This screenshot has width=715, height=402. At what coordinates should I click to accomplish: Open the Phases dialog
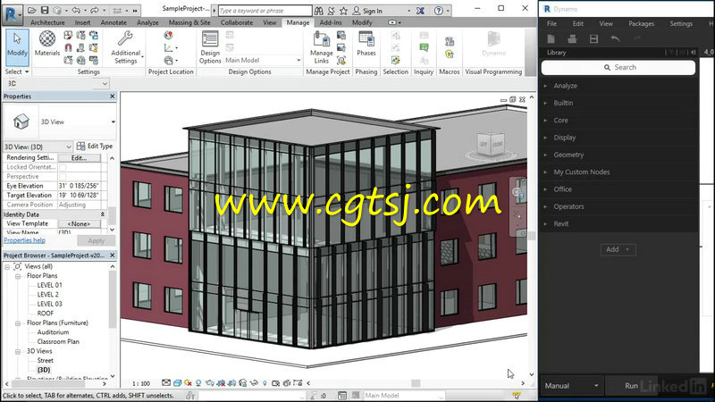(x=366, y=44)
